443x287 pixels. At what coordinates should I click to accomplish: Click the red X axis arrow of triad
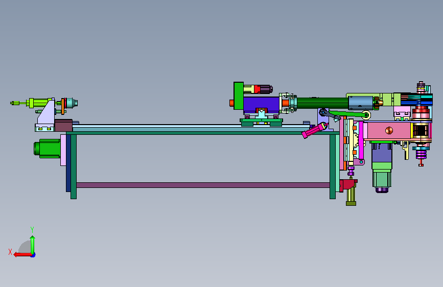click(x=22, y=255)
